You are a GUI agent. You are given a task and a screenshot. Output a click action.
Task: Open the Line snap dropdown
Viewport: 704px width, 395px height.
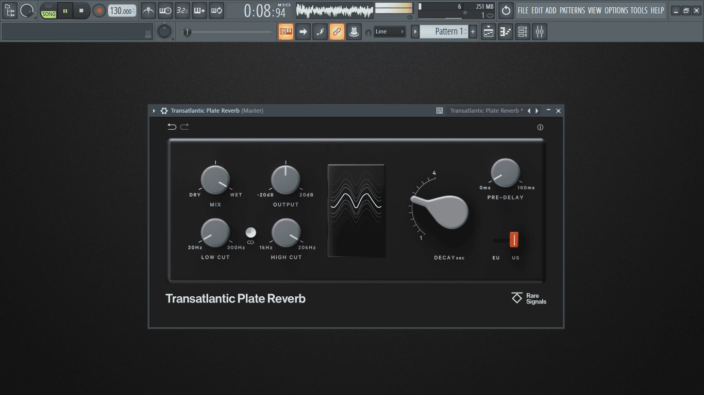390,31
